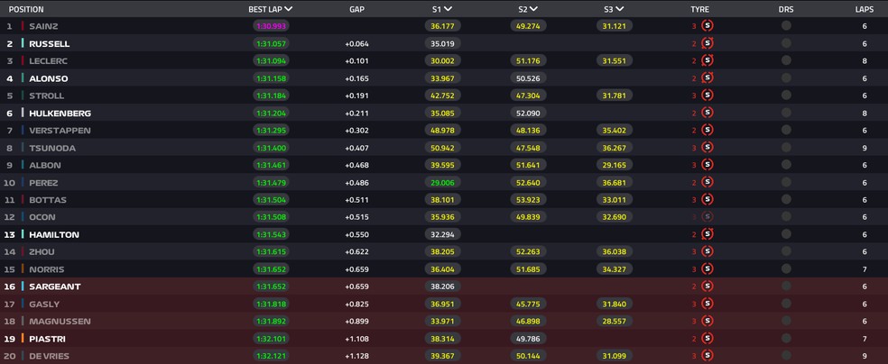This screenshot has width=888, height=364.
Task: Click the DRS column header
Action: (x=786, y=9)
